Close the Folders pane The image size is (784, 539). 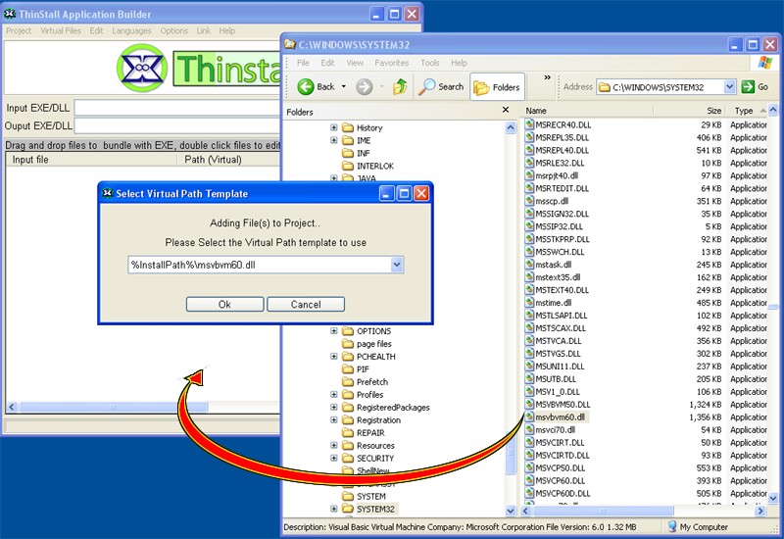pyautogui.click(x=506, y=110)
